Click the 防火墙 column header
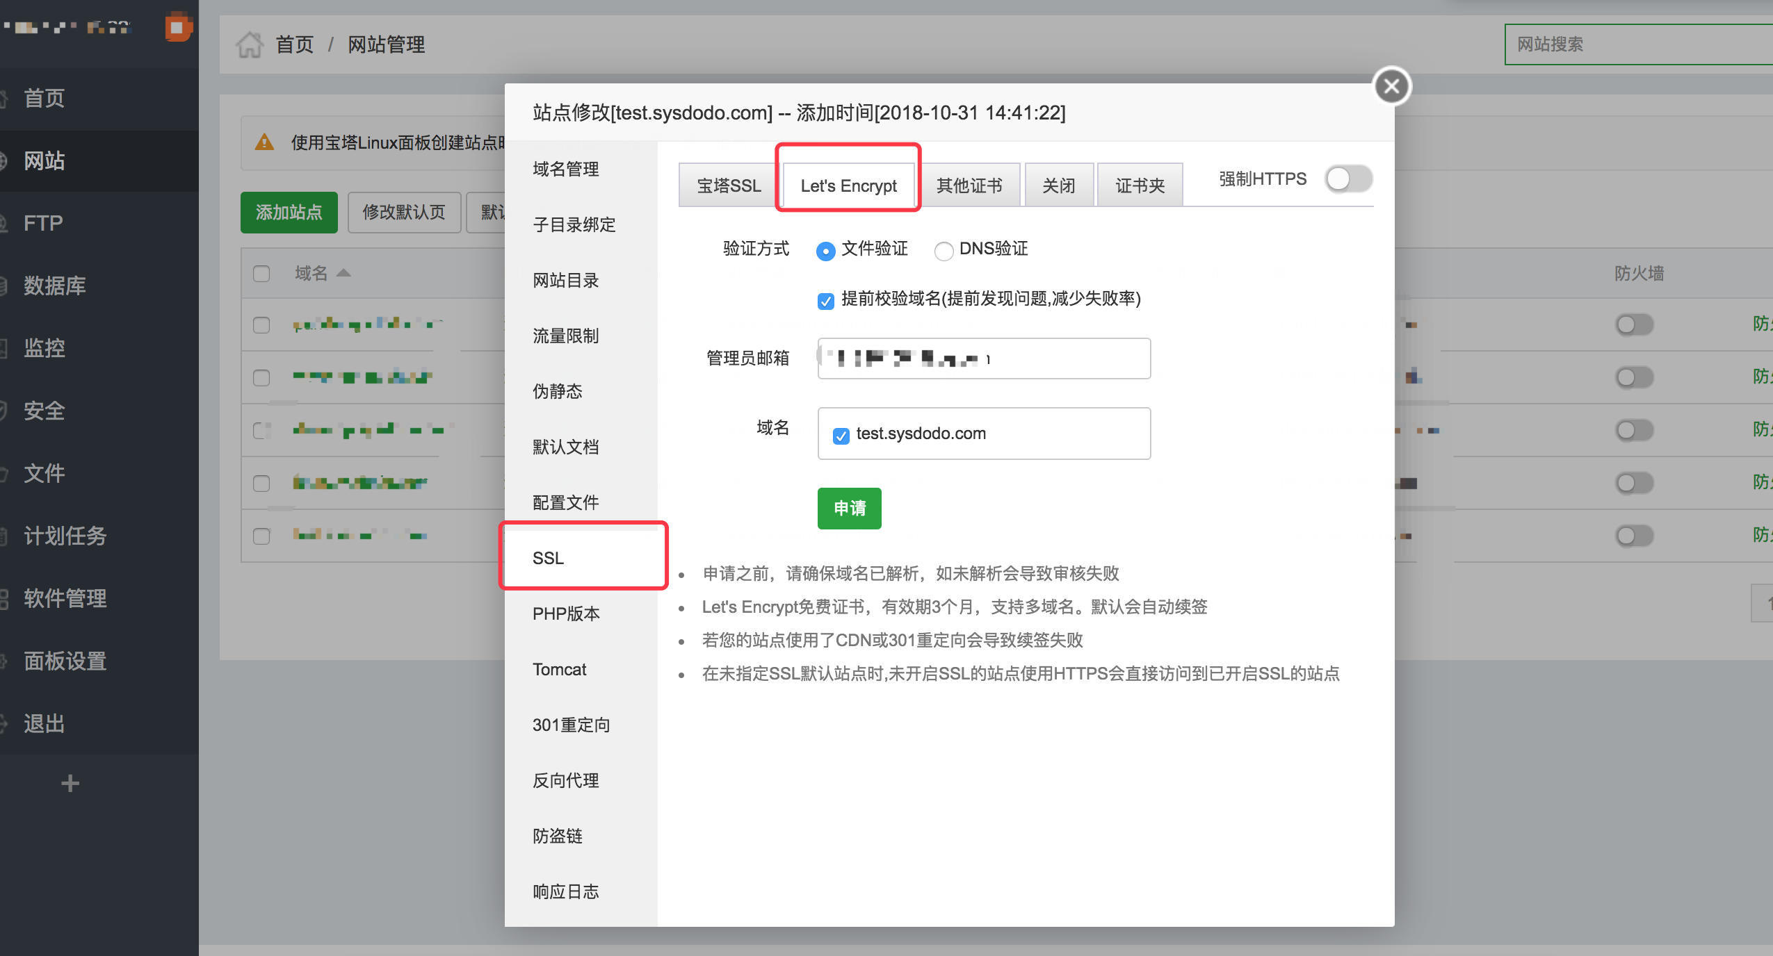Viewport: 1773px width, 956px height. (x=1639, y=273)
